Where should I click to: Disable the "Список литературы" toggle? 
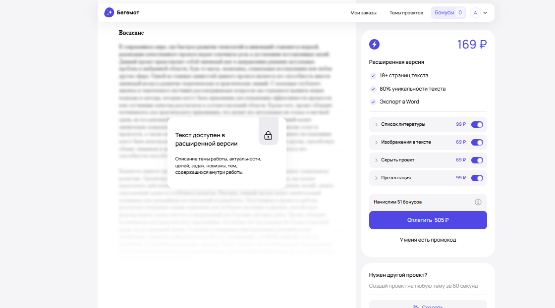point(477,124)
